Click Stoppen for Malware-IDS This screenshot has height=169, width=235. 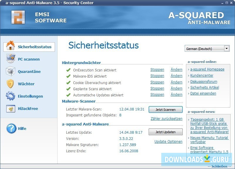click(157, 76)
